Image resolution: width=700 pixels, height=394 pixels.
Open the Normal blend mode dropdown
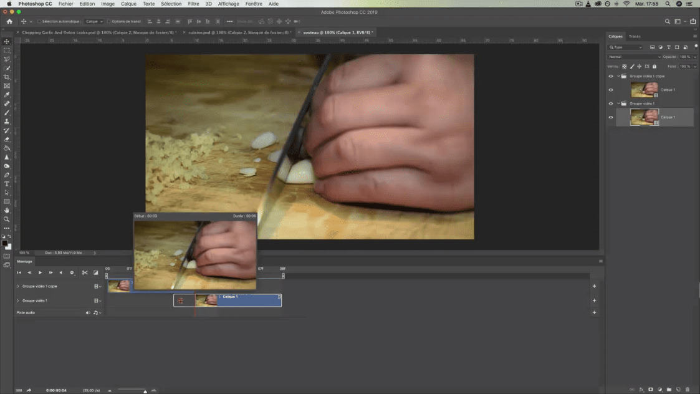634,57
